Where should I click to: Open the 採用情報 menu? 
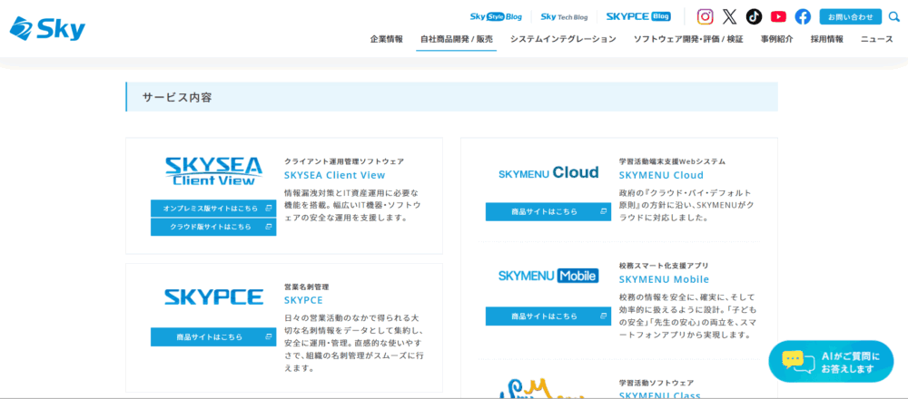(x=826, y=39)
